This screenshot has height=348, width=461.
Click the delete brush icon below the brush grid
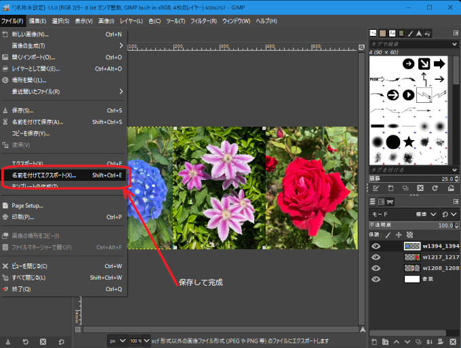420,188
